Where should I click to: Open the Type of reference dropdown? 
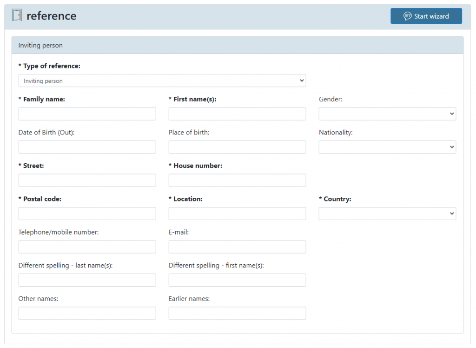(x=162, y=80)
